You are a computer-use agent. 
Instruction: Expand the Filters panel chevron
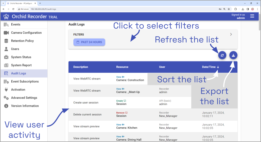pyautogui.click(x=231, y=34)
